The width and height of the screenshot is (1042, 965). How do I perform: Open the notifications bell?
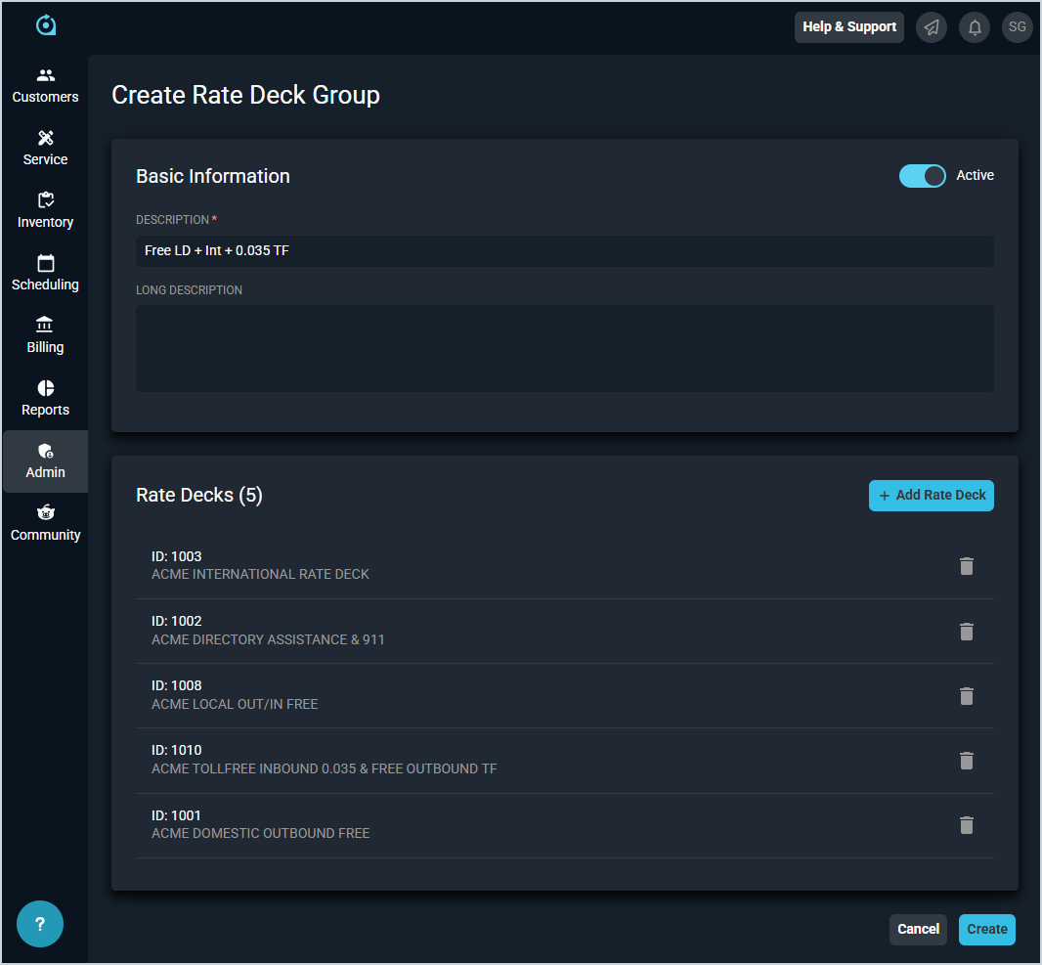point(975,27)
